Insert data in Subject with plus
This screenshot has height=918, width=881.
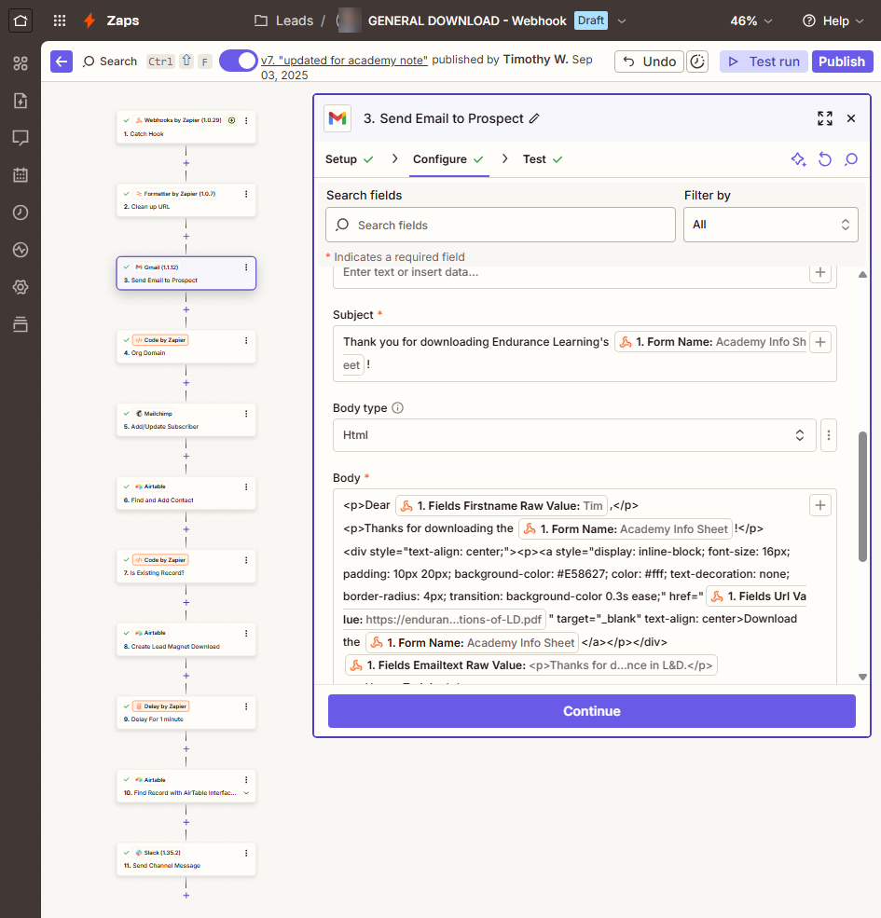click(x=820, y=342)
